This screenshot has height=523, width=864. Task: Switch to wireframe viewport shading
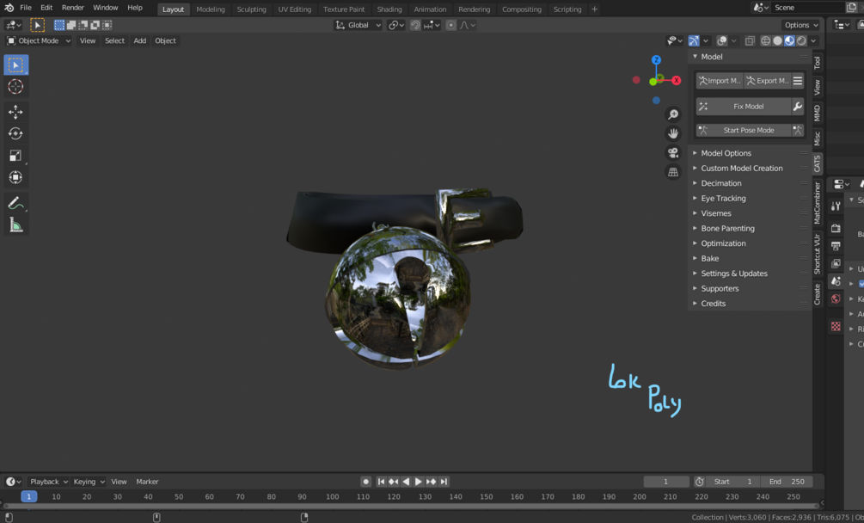click(765, 40)
